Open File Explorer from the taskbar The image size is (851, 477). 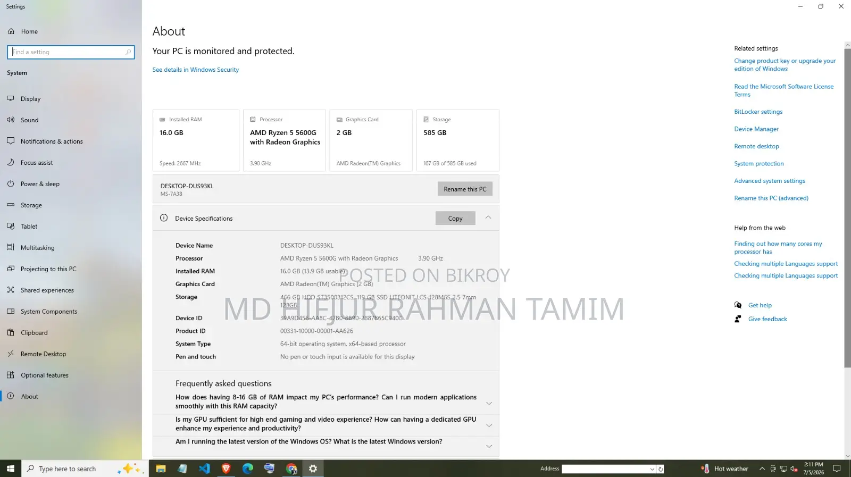(x=161, y=468)
